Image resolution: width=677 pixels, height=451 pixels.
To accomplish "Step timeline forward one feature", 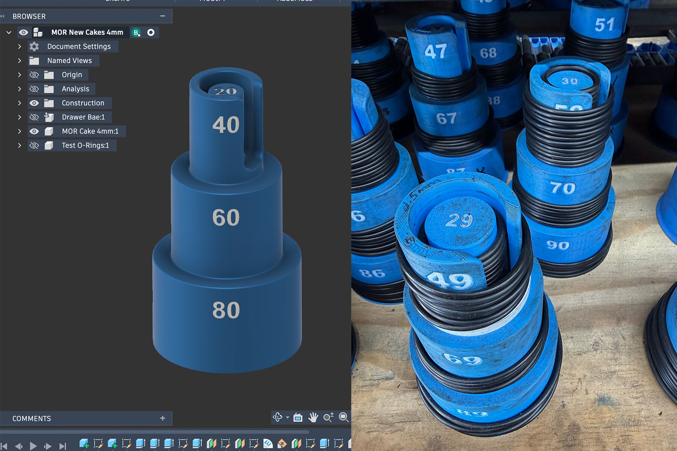I will tap(48, 446).
